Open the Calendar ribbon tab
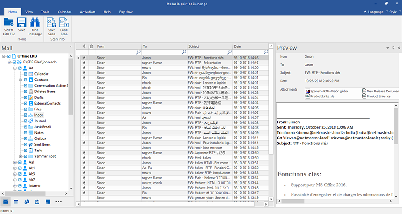 tap(64, 12)
